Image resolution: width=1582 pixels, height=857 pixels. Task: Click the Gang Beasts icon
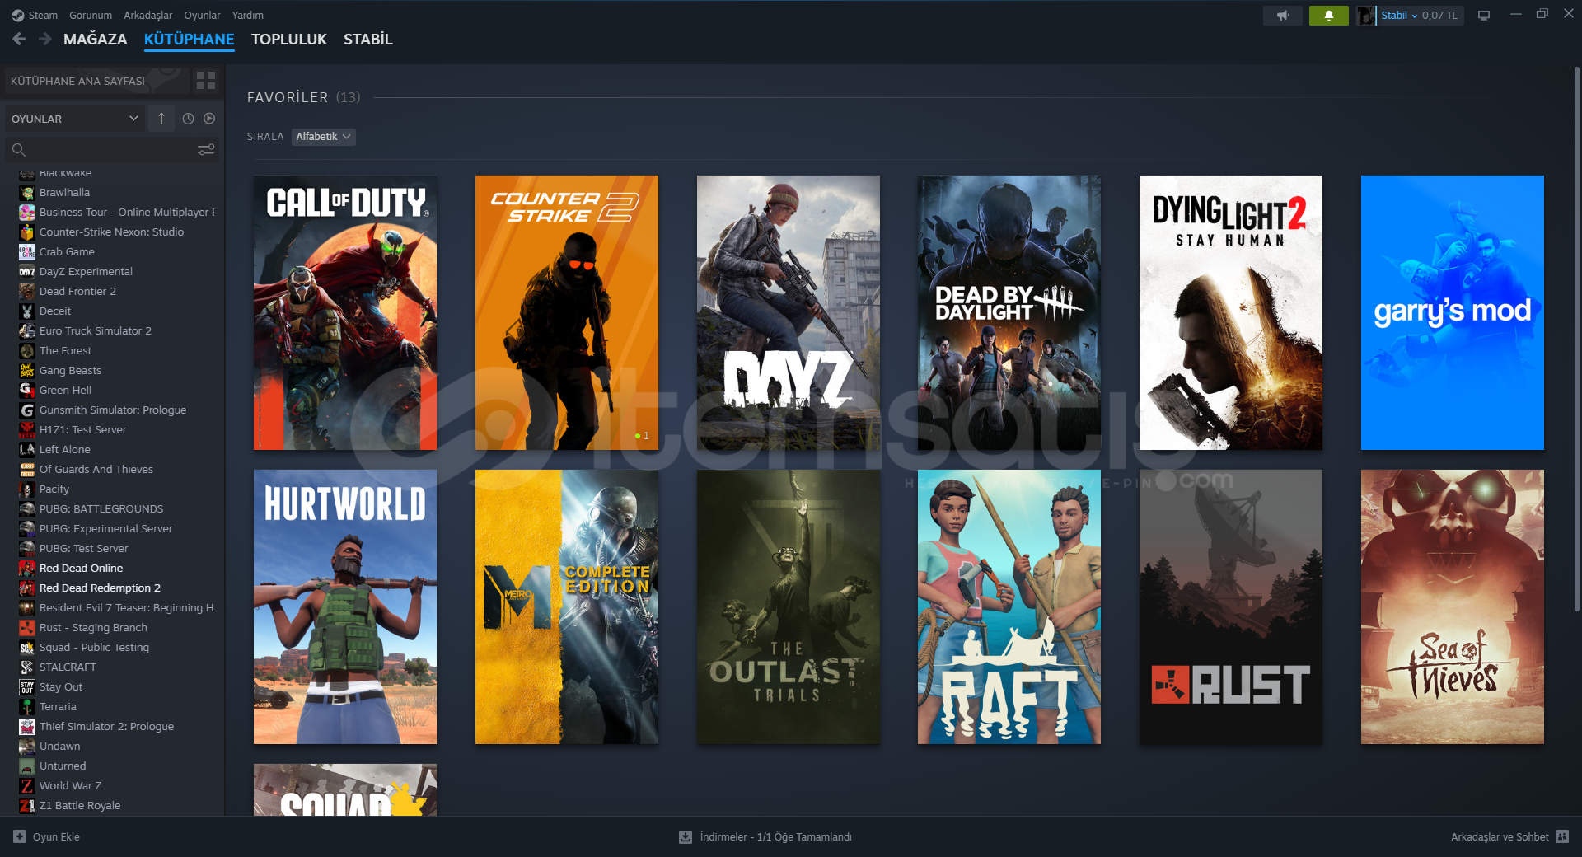point(27,370)
